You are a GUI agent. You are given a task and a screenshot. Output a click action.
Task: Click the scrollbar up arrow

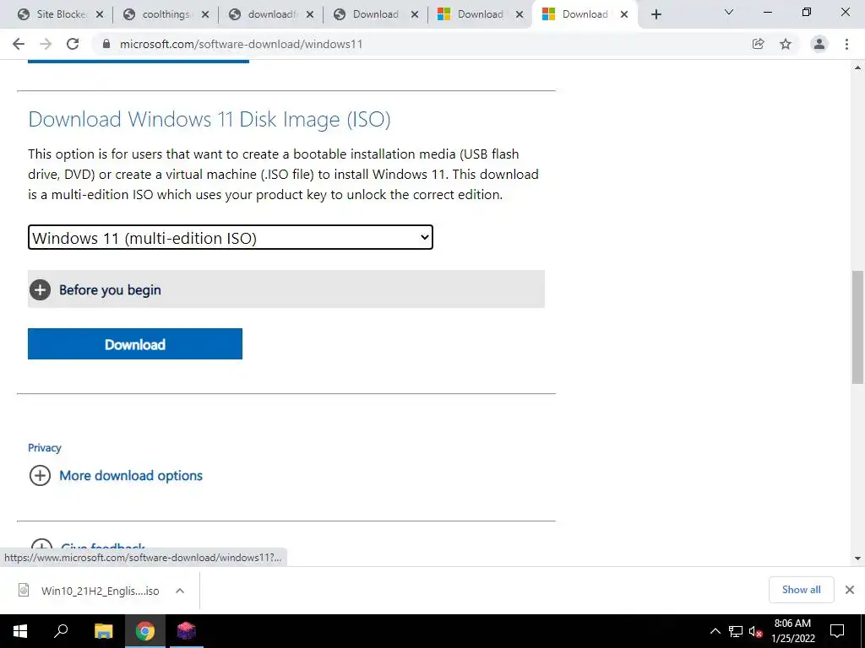click(x=857, y=67)
